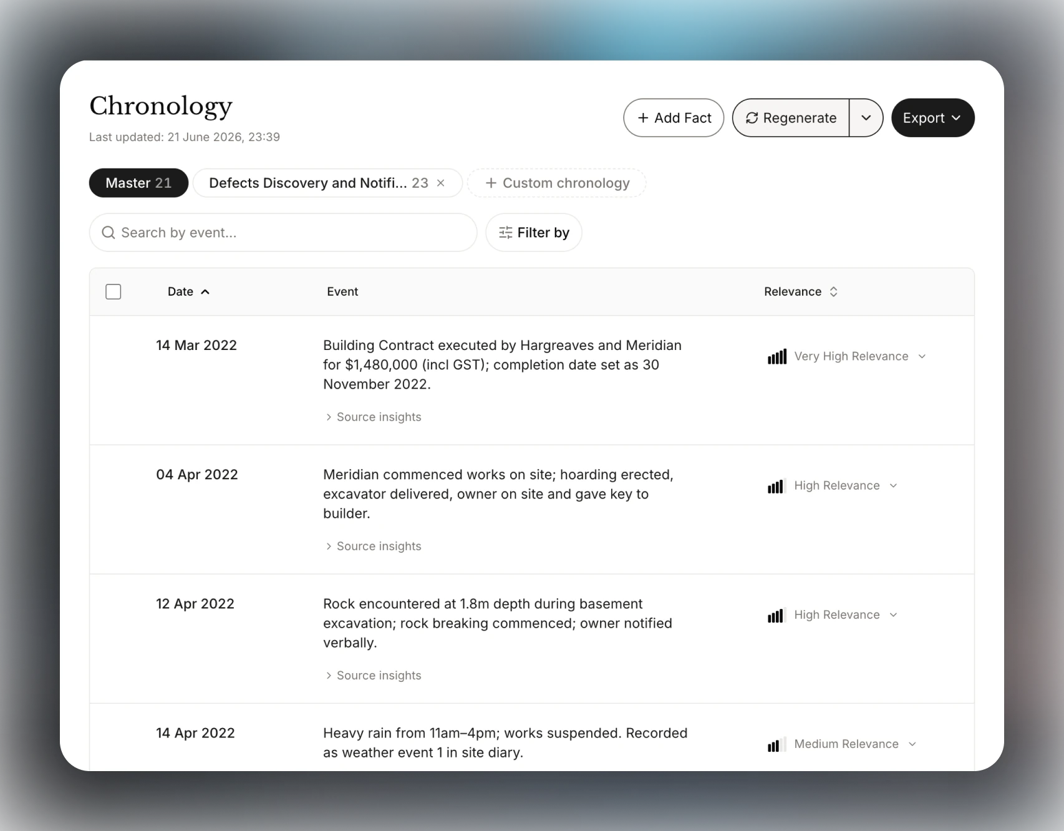The height and width of the screenshot is (831, 1064).
Task: Select the date 04 Apr 2022
Action: coord(197,474)
